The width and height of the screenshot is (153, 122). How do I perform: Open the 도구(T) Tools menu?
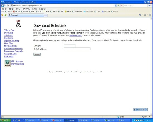tap(35, 9)
